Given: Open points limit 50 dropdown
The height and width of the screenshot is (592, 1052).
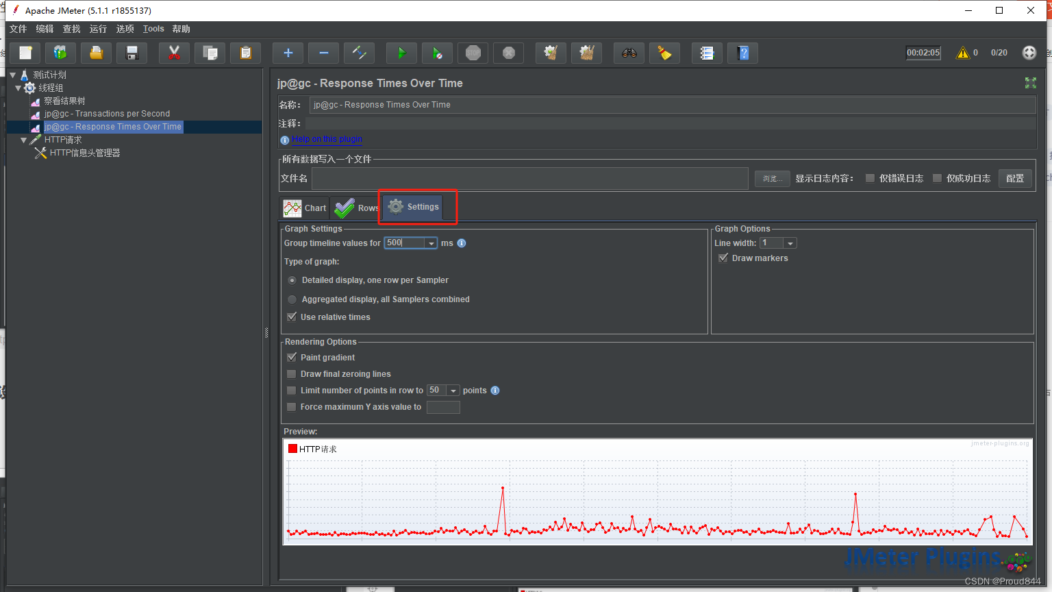Looking at the screenshot, I should point(453,391).
